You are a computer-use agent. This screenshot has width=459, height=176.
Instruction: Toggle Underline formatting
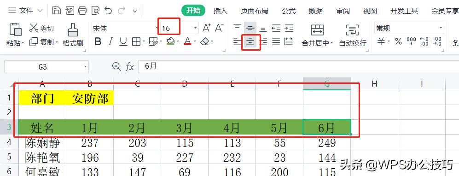(123, 41)
